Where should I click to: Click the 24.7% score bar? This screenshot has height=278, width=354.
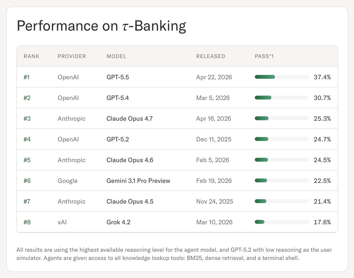click(282, 139)
